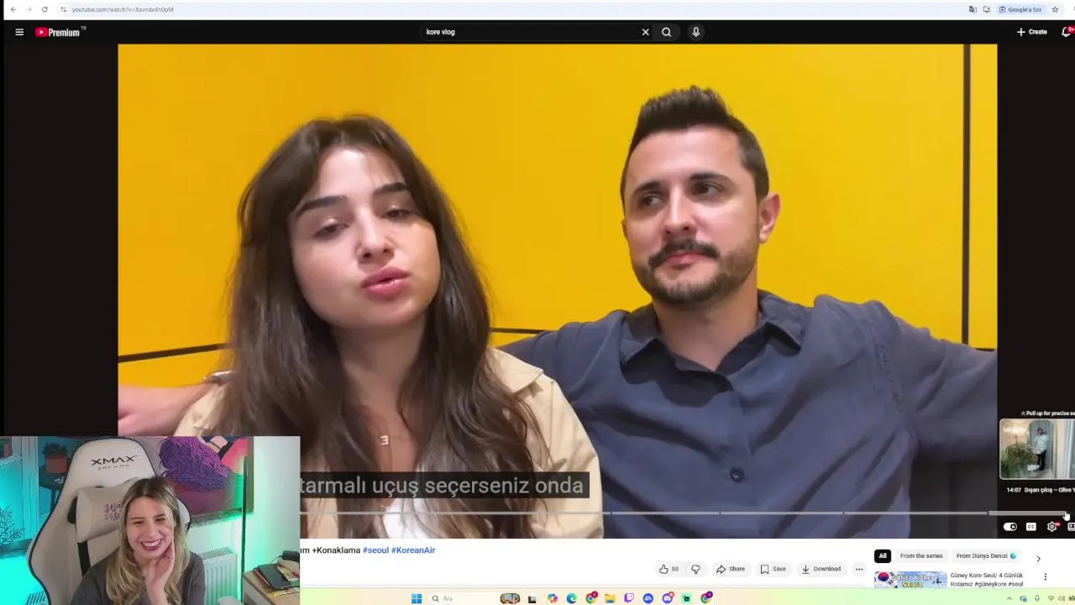The width and height of the screenshot is (1075, 605).
Task: Click the system tray microphone icon
Action: pyautogui.click(x=1037, y=598)
